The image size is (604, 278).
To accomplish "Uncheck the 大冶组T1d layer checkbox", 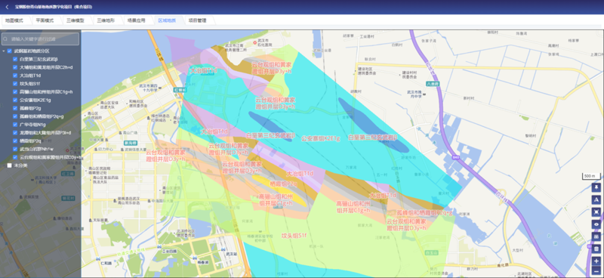I will [x=15, y=76].
